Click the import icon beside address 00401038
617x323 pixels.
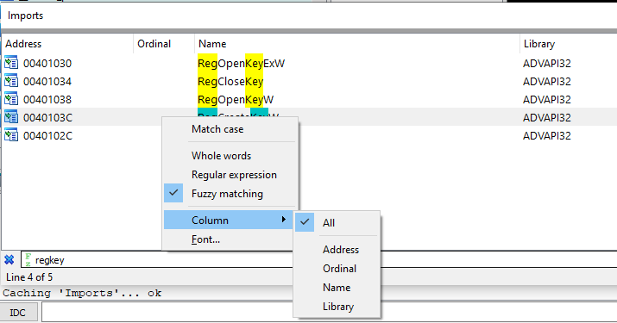pos(11,99)
